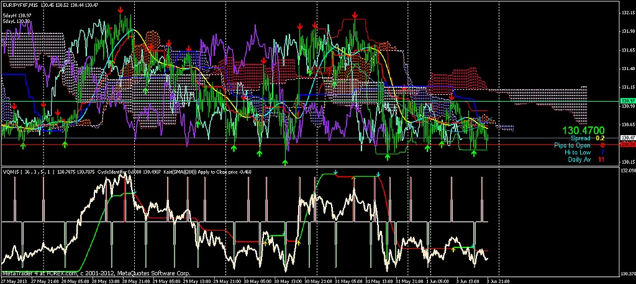Click the 1 Jun 05:00 time label
The image size is (636, 284).
point(437,281)
